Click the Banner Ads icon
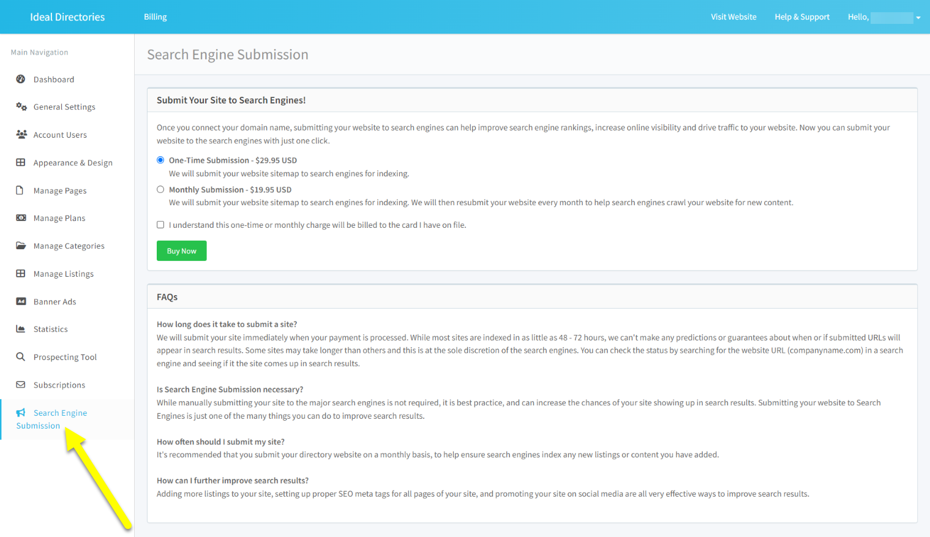This screenshot has width=930, height=537. point(21,301)
